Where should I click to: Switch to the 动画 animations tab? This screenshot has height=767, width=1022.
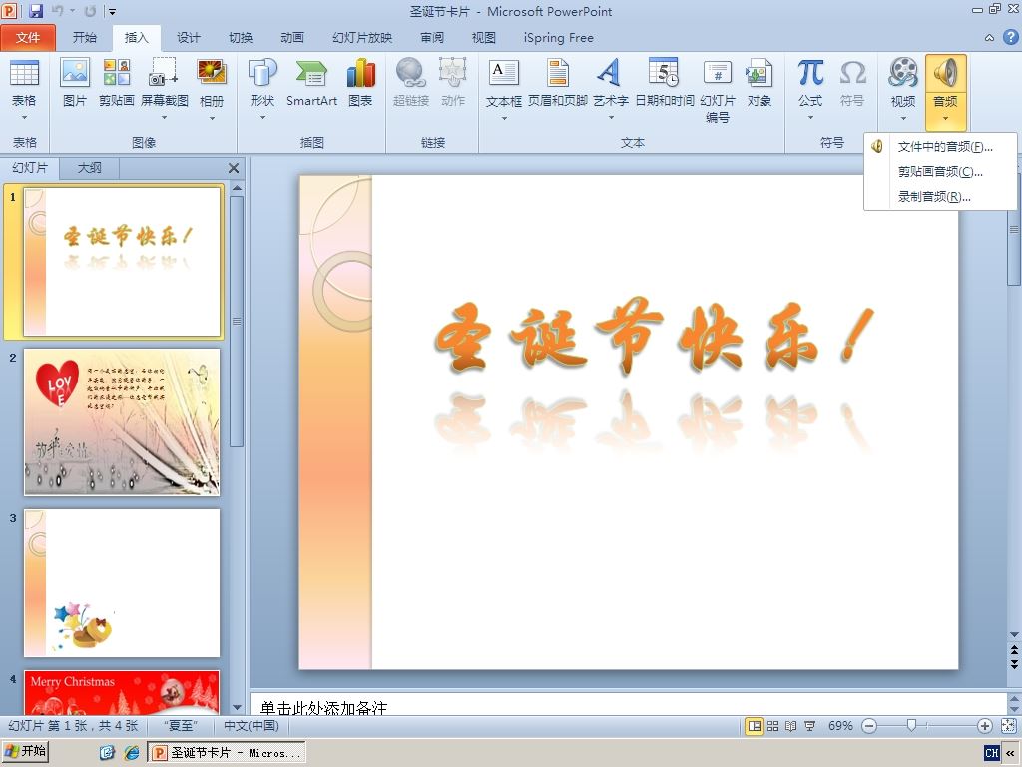click(292, 38)
